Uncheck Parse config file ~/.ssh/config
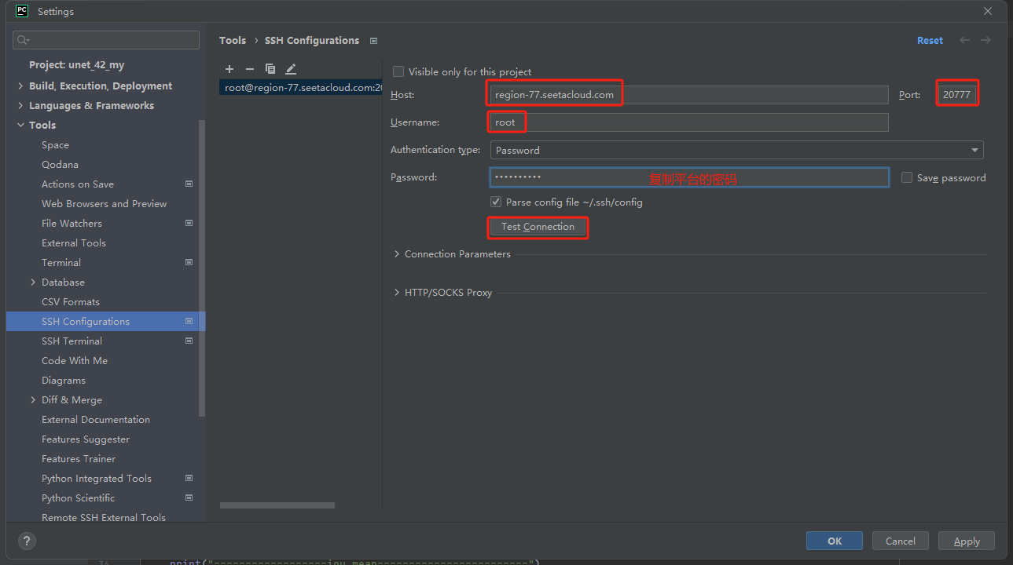 (496, 202)
